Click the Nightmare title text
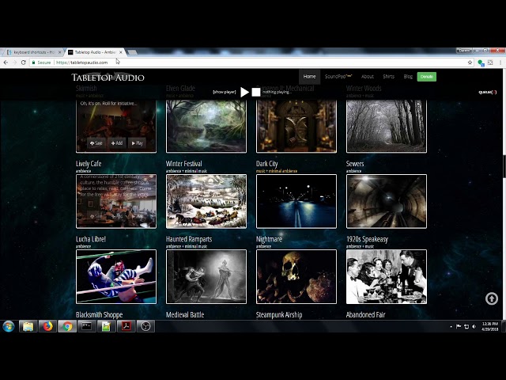The image size is (506, 380). (269, 239)
